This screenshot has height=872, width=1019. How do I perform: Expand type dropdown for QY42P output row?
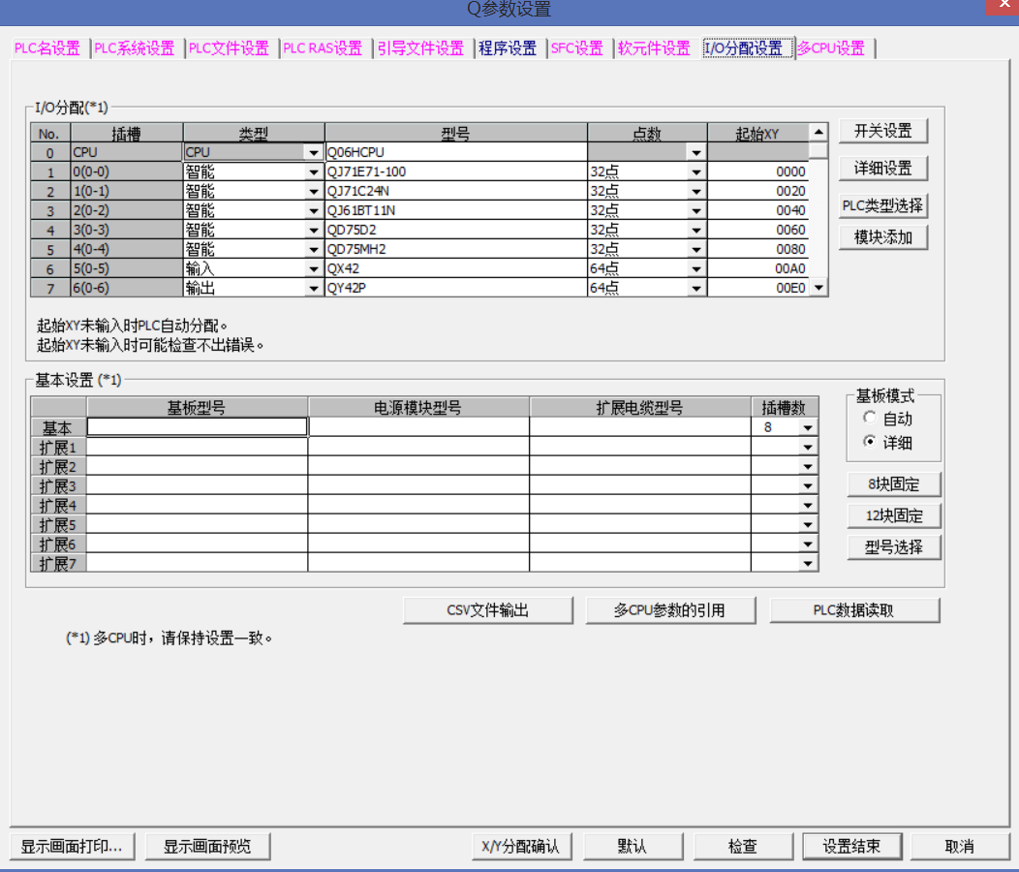point(313,289)
